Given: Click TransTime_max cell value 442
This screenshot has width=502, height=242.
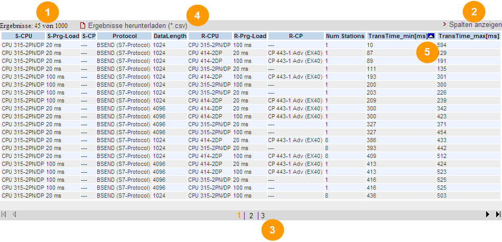Looking at the screenshot, I should click(x=442, y=148).
